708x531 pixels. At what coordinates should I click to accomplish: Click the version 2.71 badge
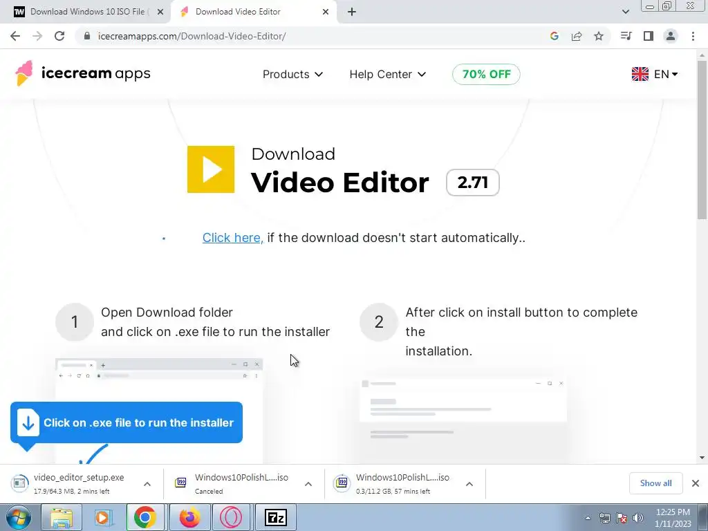473,183
